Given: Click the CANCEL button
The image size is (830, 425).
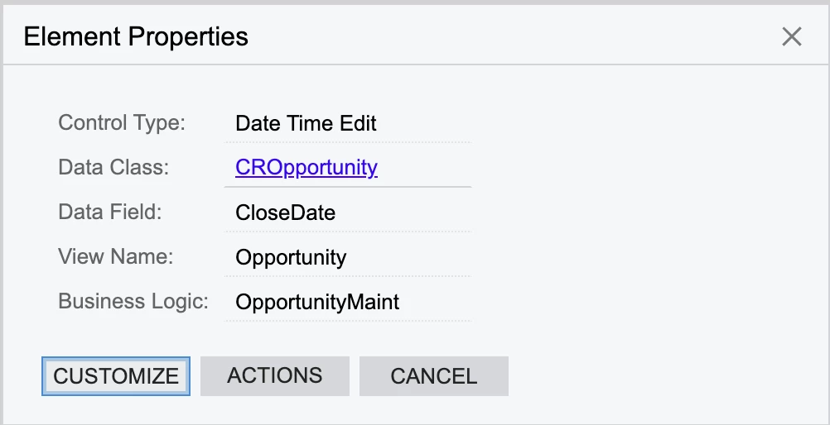Looking at the screenshot, I should (x=433, y=376).
